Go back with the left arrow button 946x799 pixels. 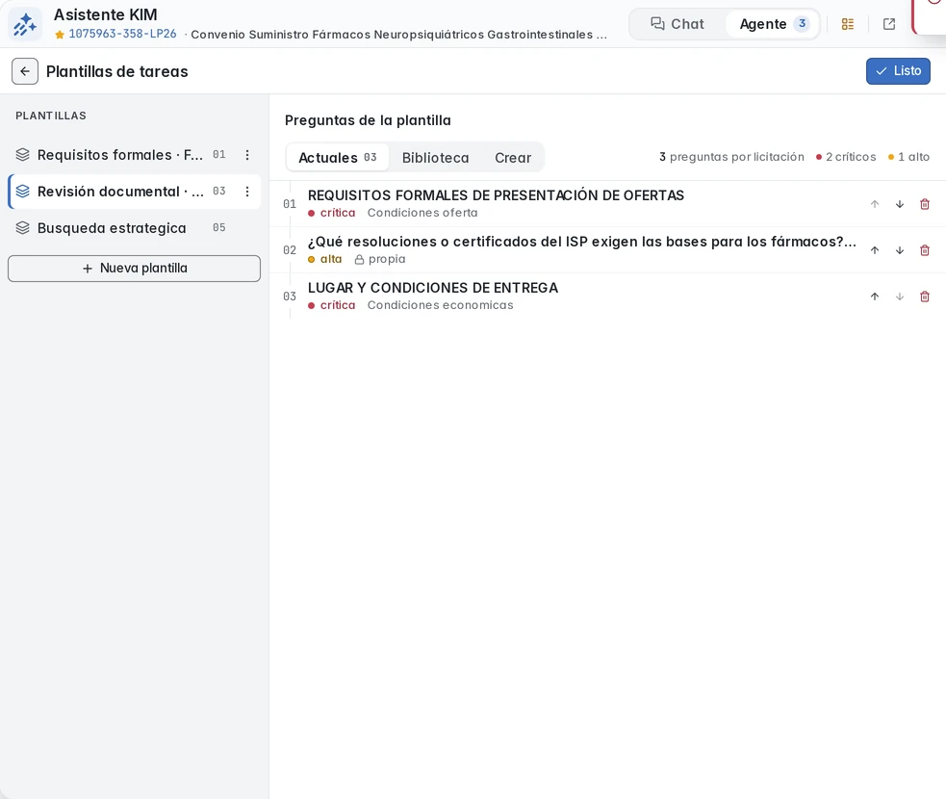pos(25,71)
